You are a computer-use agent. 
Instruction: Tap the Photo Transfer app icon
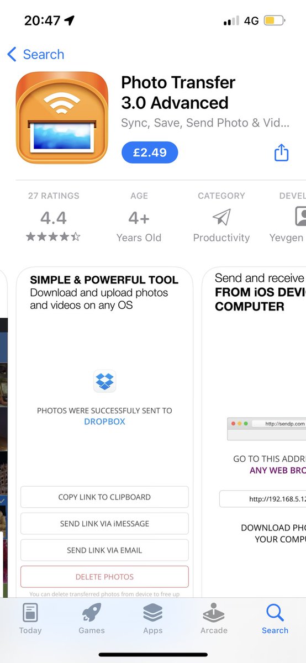point(62,118)
